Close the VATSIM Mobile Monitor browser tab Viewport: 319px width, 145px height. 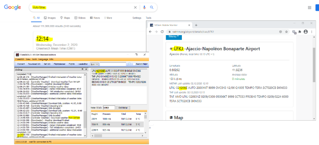point(189,25)
